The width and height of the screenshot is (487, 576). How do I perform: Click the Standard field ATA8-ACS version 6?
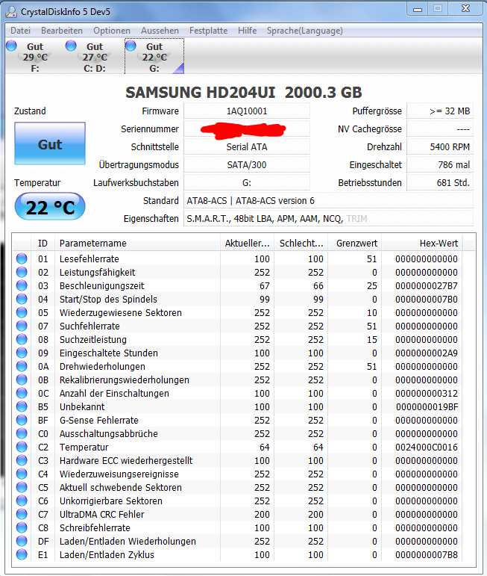pos(328,200)
